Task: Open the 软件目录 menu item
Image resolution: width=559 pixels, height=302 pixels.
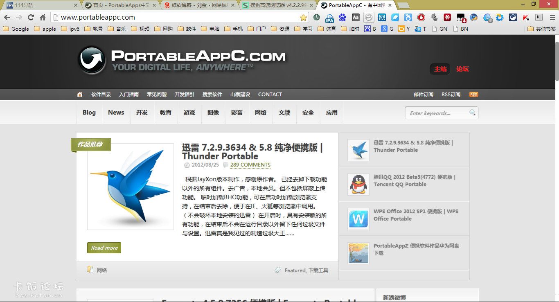Action: pos(101,95)
